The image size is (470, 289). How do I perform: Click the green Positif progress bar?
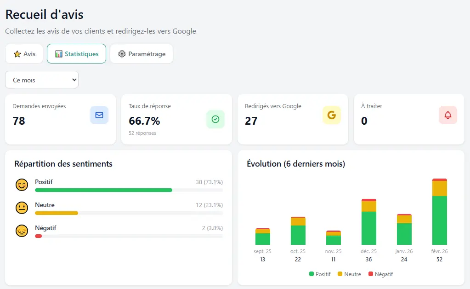pos(103,190)
